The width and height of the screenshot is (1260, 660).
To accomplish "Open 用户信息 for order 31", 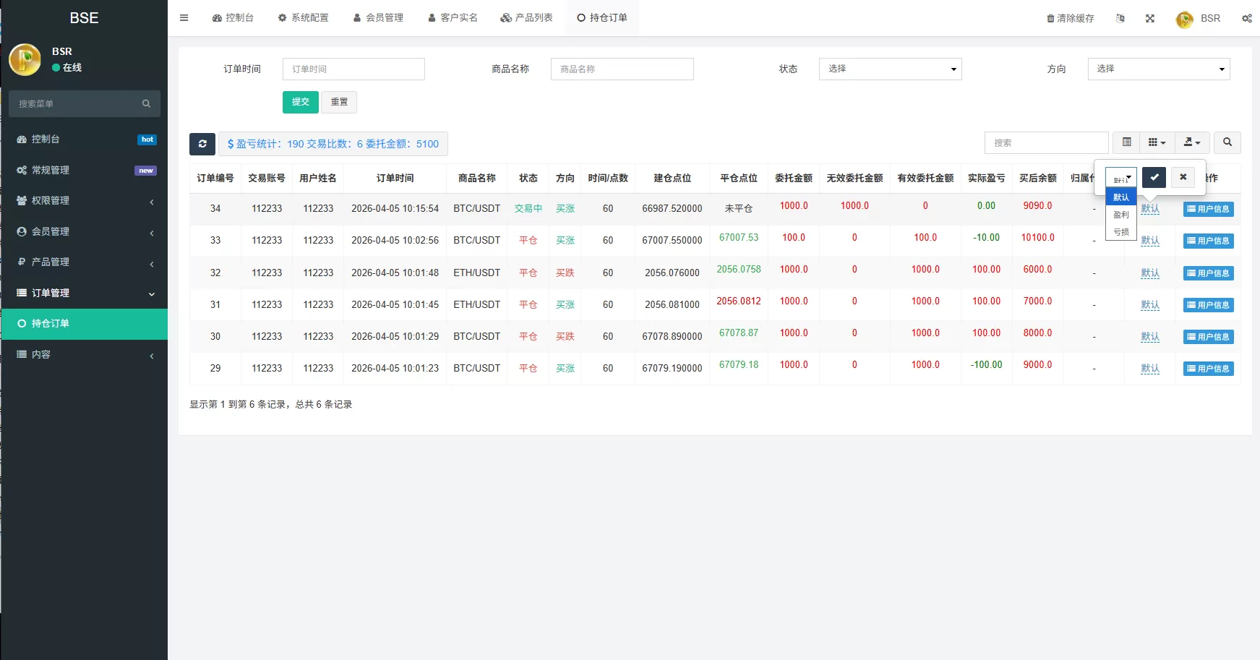I will click(1208, 305).
